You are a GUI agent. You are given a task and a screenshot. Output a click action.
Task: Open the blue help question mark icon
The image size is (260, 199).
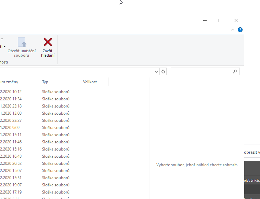coord(240,30)
